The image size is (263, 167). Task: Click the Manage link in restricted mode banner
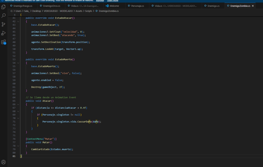[100, 1]
